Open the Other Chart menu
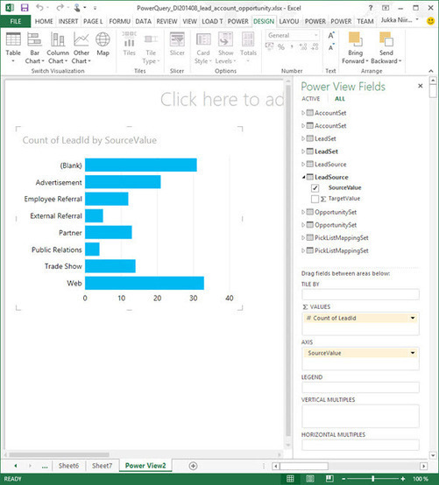 tap(81, 47)
